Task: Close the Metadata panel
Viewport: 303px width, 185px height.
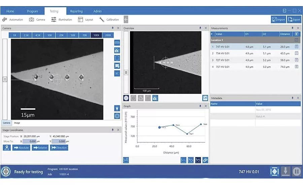Action: (298, 98)
